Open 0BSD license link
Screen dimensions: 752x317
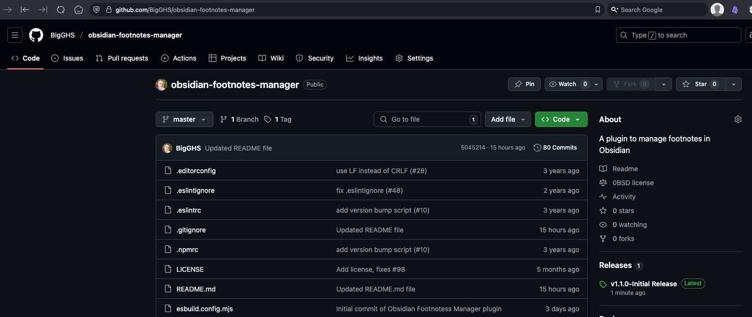coord(626,183)
